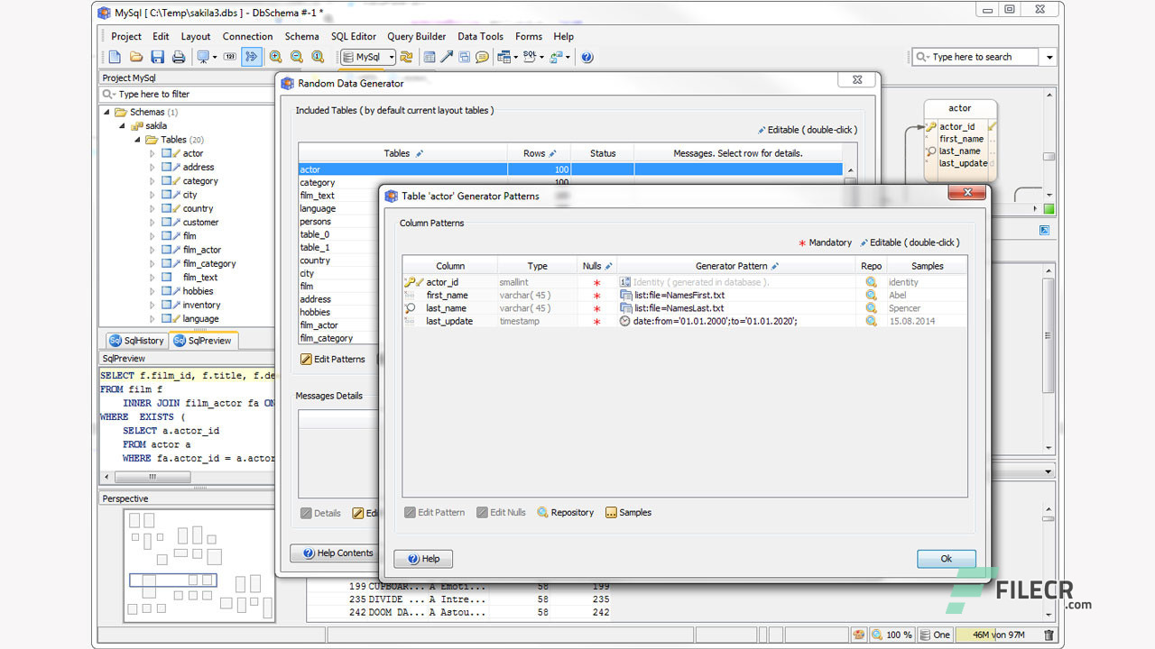The height and width of the screenshot is (649, 1155).
Task: Open the Data Tools menu
Action: [480, 36]
